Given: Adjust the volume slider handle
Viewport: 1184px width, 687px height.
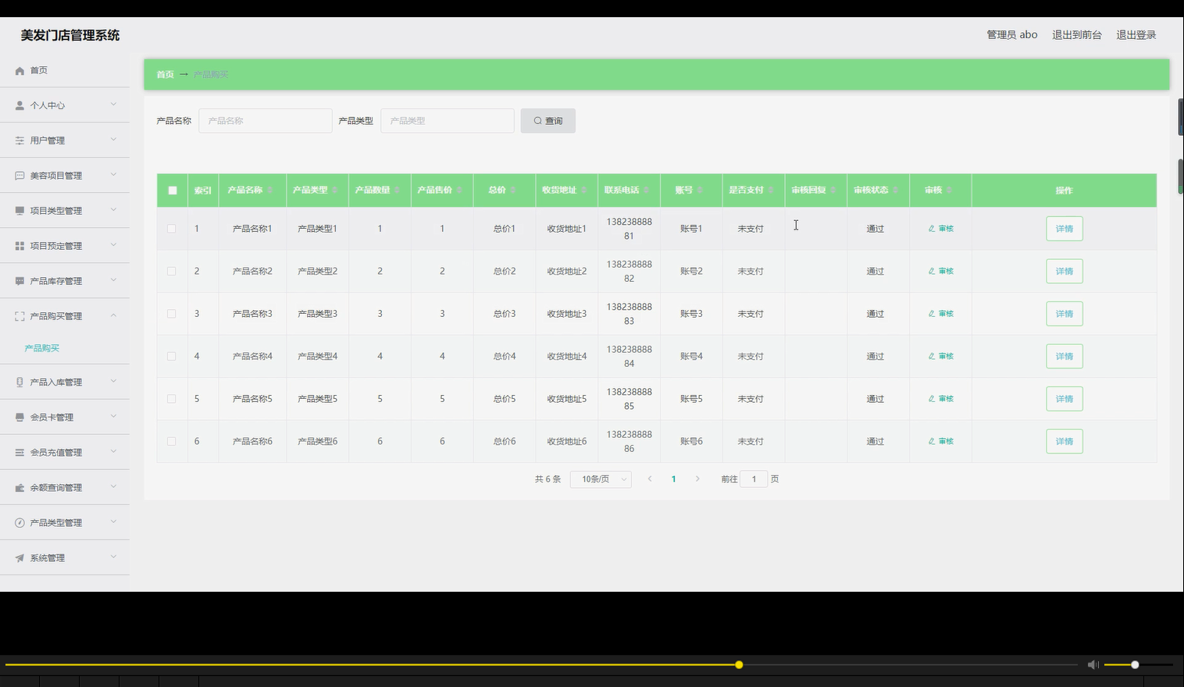Looking at the screenshot, I should [1135, 665].
